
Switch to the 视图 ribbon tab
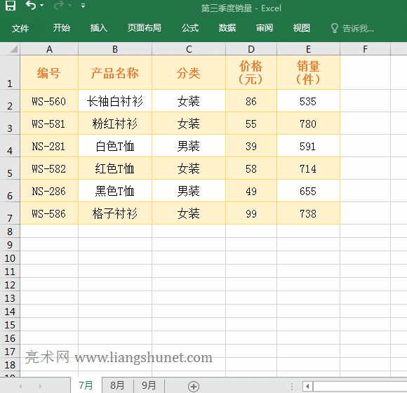click(x=301, y=28)
